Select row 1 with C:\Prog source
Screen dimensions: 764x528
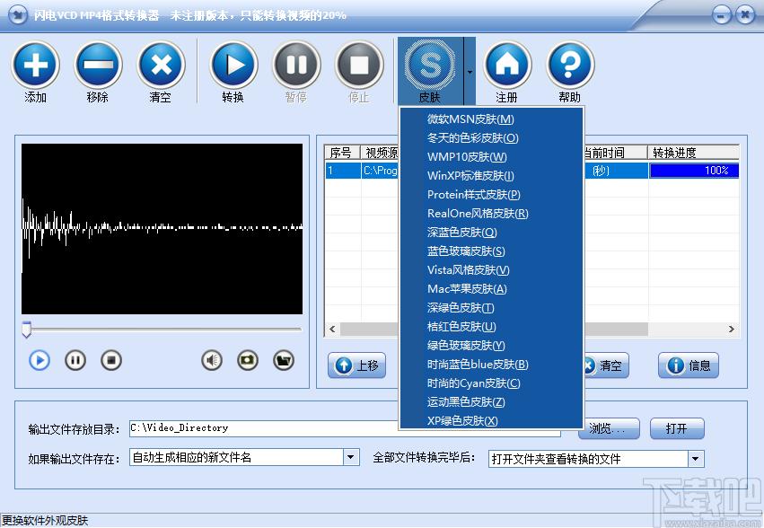363,171
